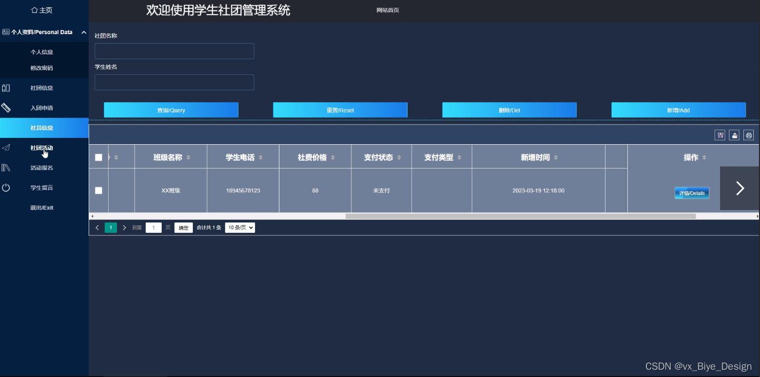Go to the next page arrow in pagination
The image size is (760, 377).
coord(124,228)
